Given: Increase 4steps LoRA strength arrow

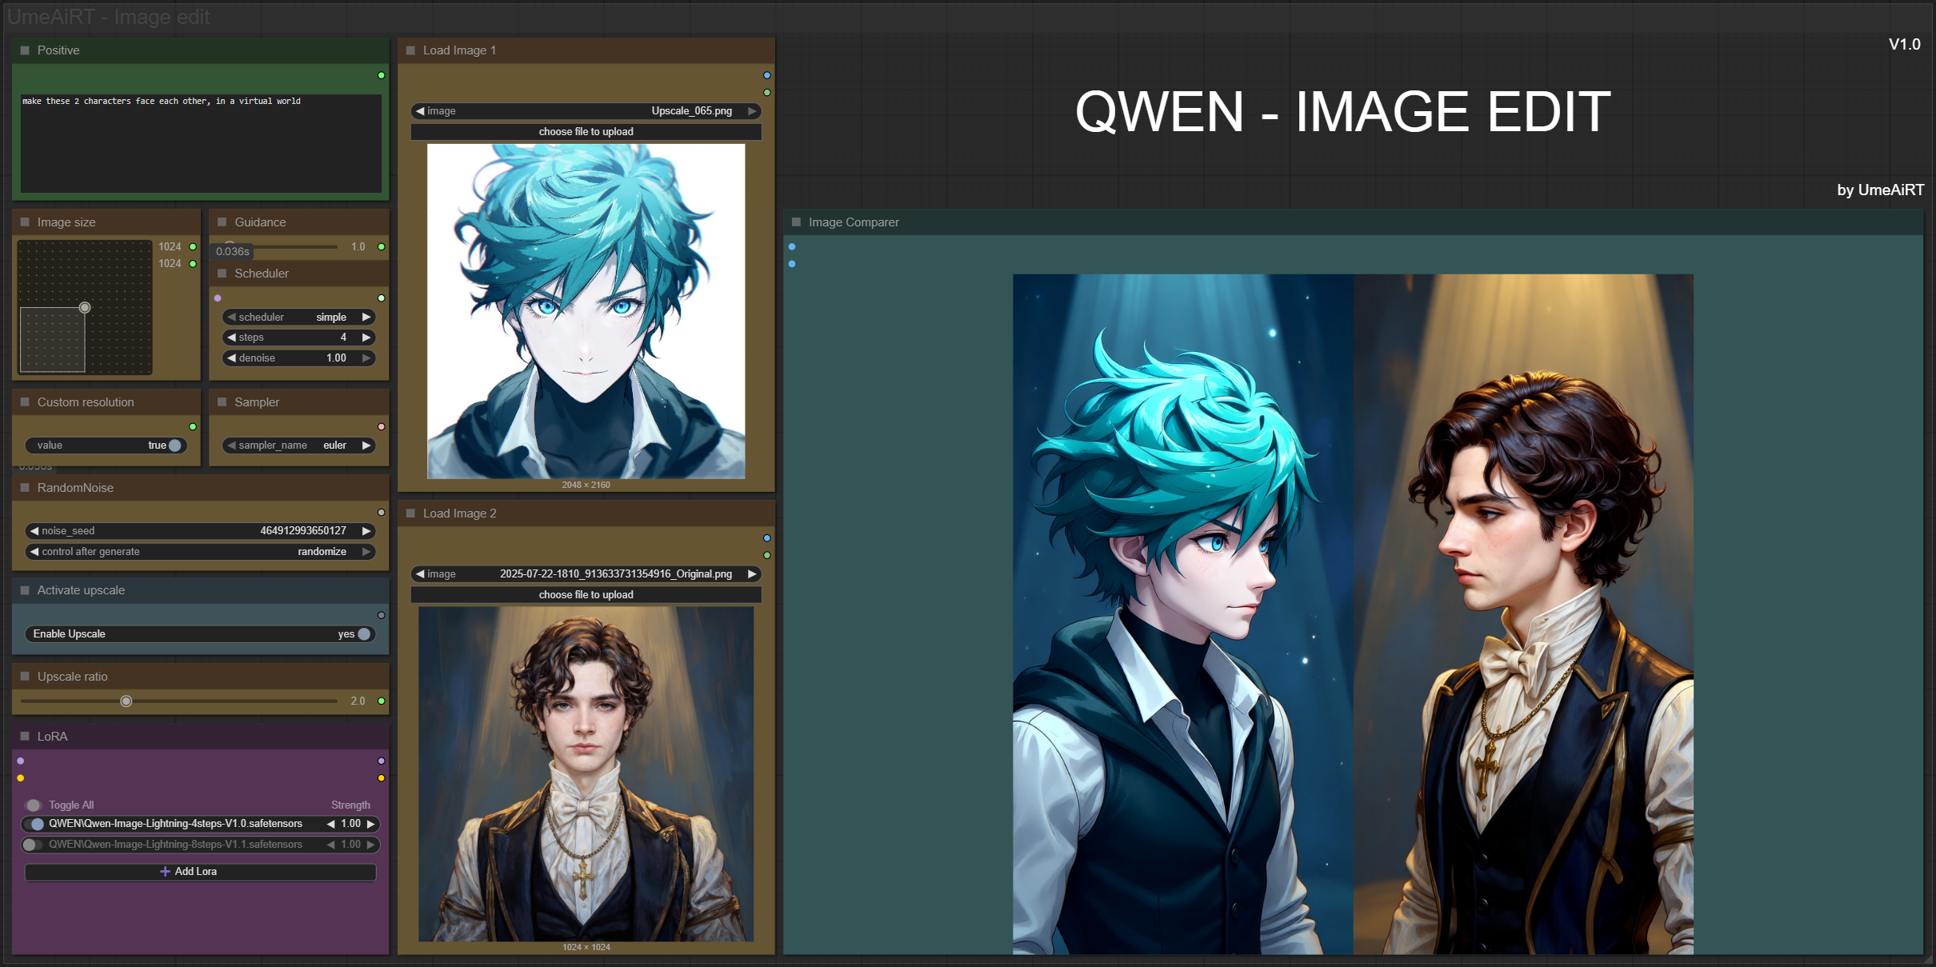Looking at the screenshot, I should tap(370, 824).
